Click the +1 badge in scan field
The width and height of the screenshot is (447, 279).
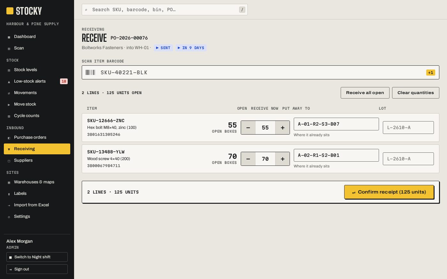[x=431, y=73]
